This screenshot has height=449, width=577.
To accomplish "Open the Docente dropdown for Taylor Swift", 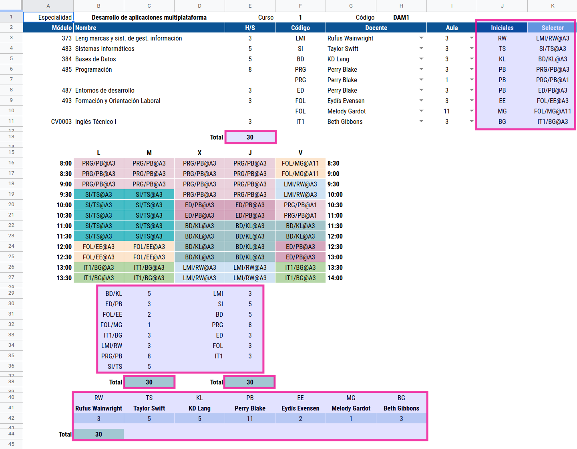I will 421,49.
